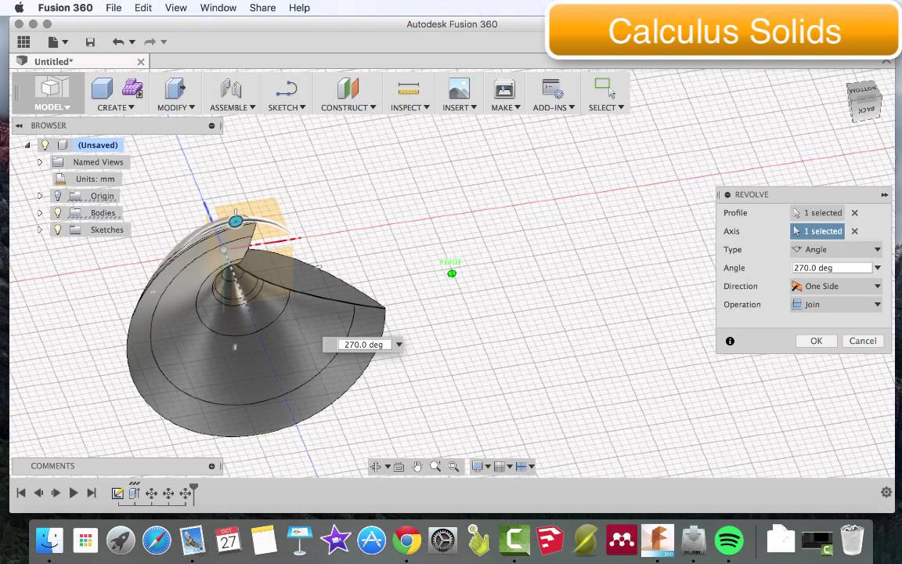Click the Angle input field in dialog
The width and height of the screenshot is (902, 564).
[832, 268]
